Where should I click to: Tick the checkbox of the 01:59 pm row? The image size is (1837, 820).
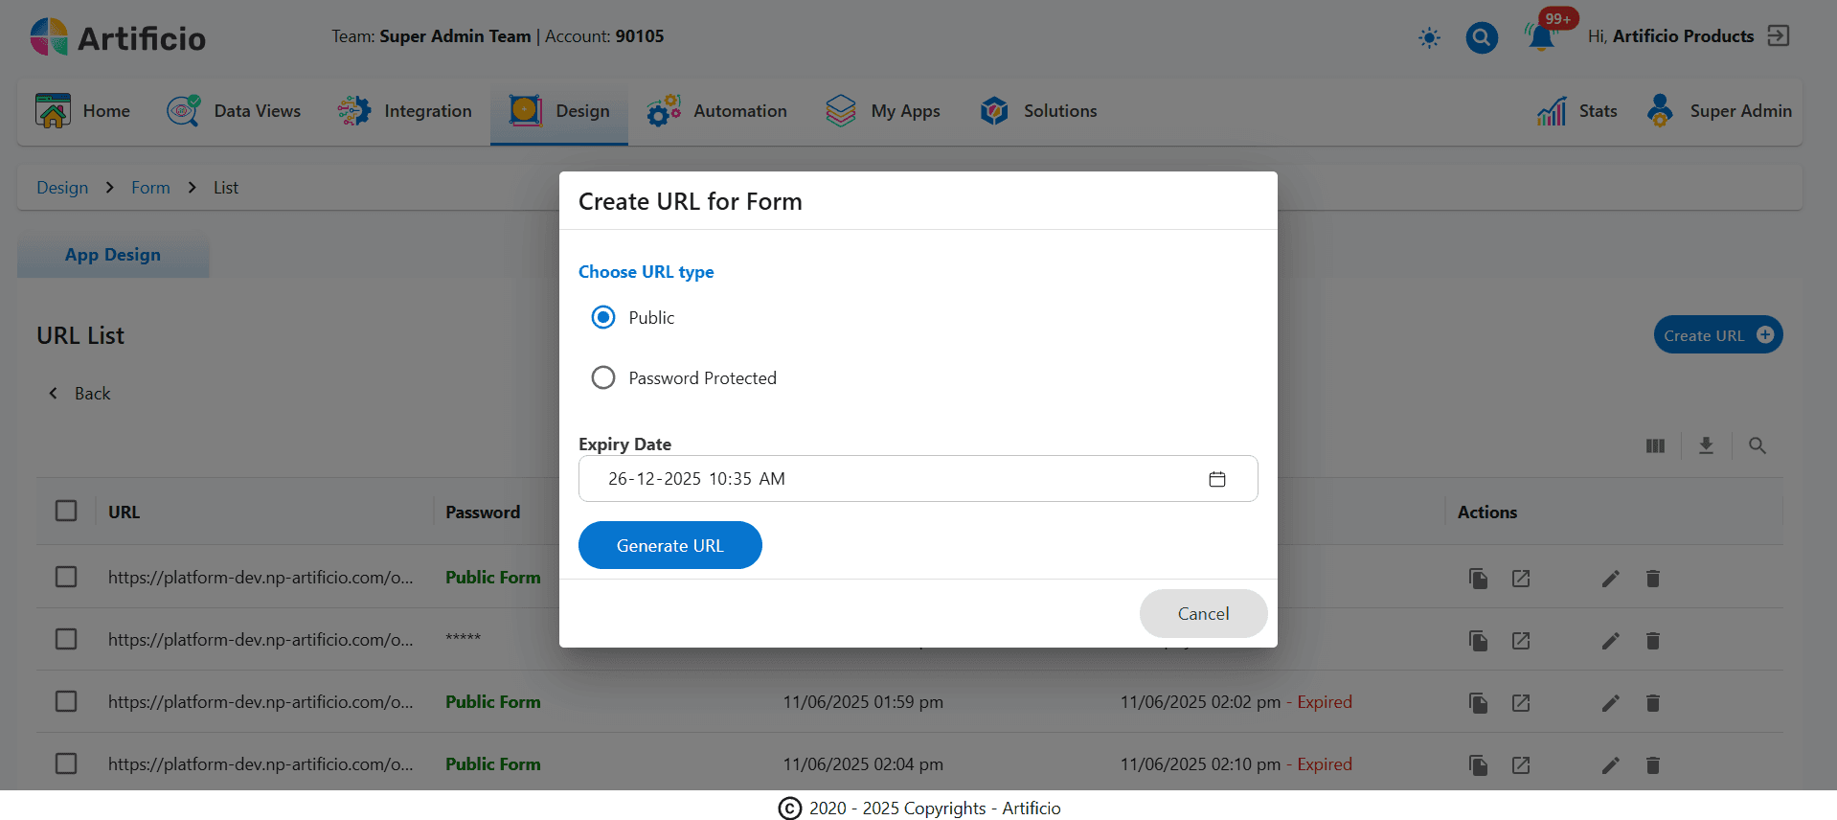click(x=66, y=701)
